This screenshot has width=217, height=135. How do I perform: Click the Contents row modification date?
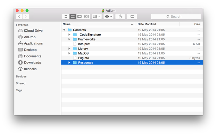[x=151, y=30]
